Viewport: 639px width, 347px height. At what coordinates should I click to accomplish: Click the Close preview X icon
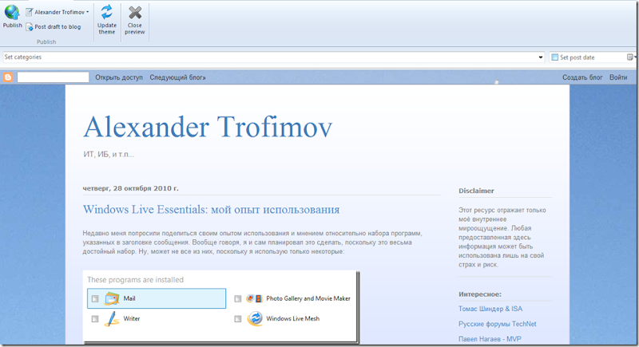tap(135, 13)
